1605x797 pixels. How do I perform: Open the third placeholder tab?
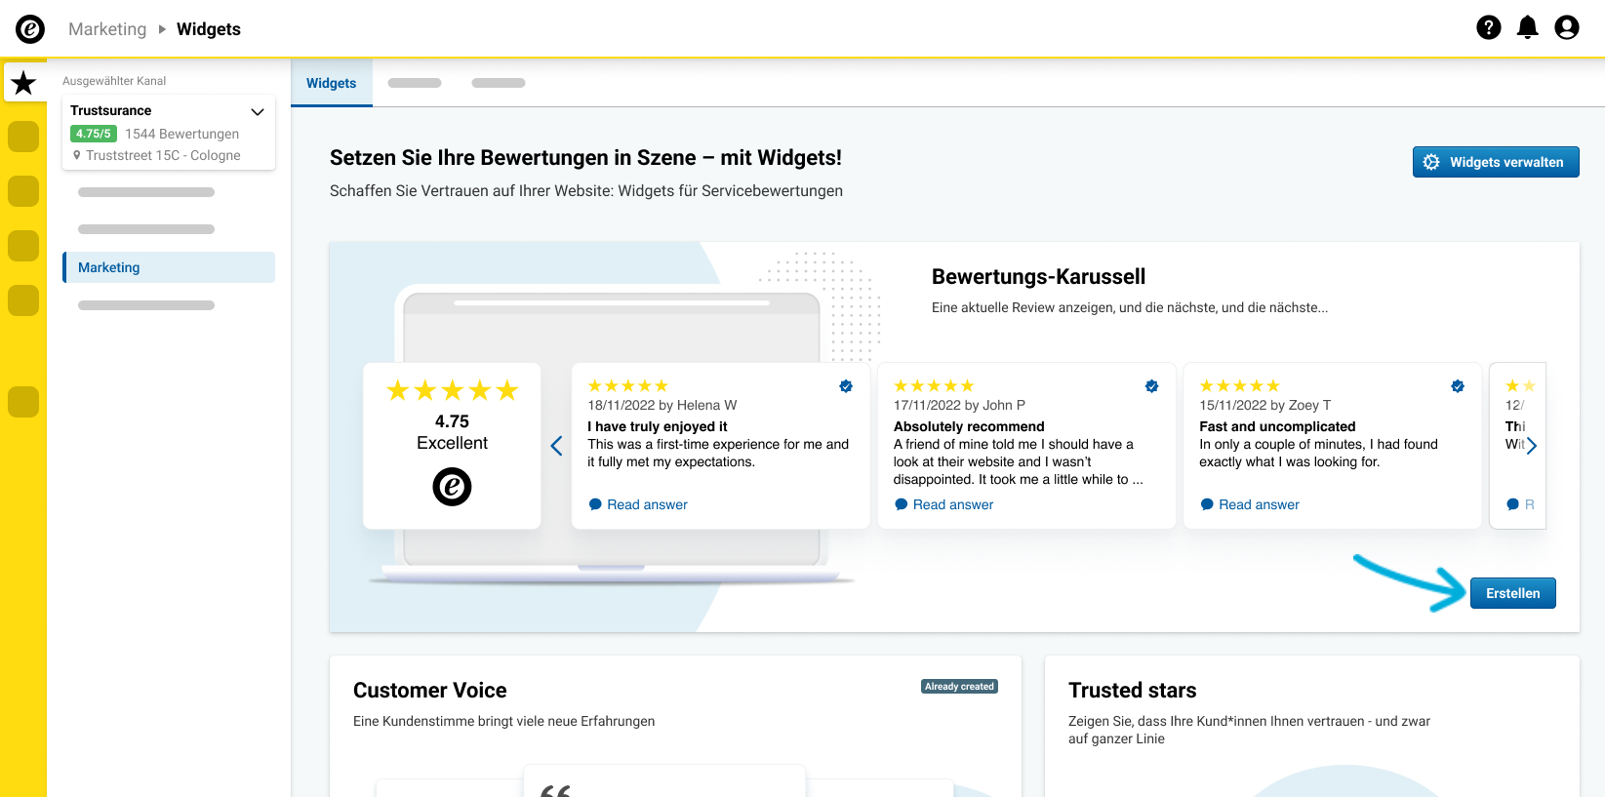[x=499, y=83]
